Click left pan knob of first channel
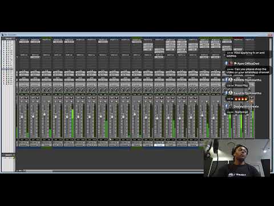Viewport: 274px width, 206px height. [22, 90]
